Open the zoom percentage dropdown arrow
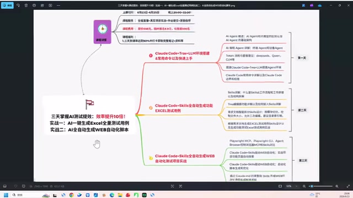 pos(296,186)
